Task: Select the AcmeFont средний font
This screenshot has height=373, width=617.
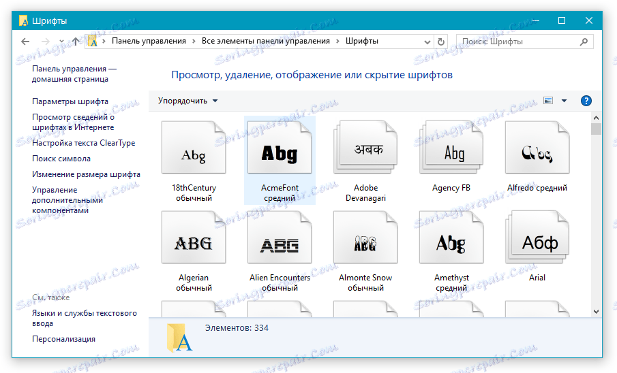Action: pyautogui.click(x=280, y=161)
